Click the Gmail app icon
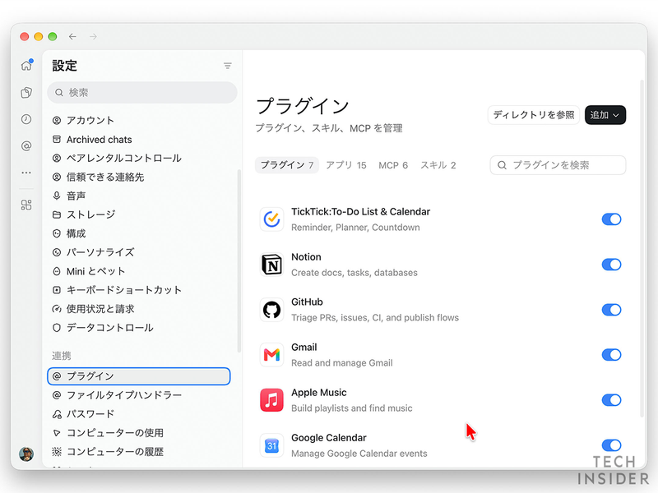 (271, 355)
